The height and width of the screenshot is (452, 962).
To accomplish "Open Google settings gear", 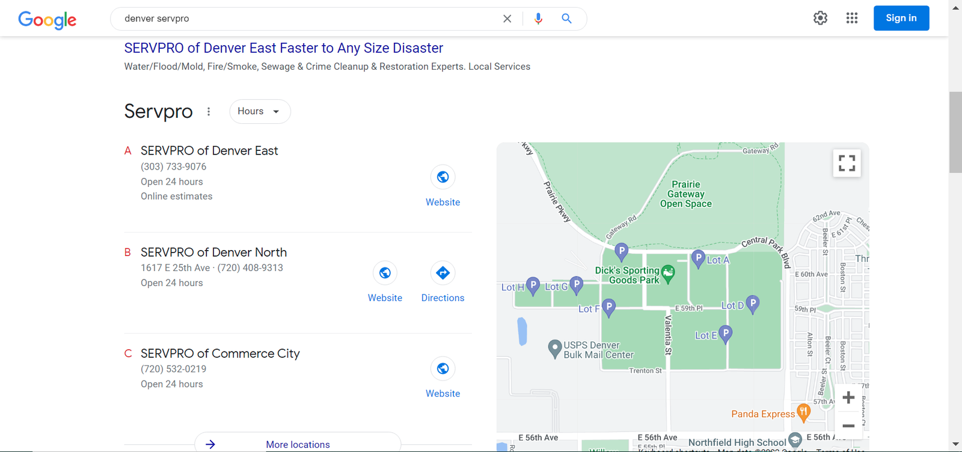I will (x=820, y=18).
